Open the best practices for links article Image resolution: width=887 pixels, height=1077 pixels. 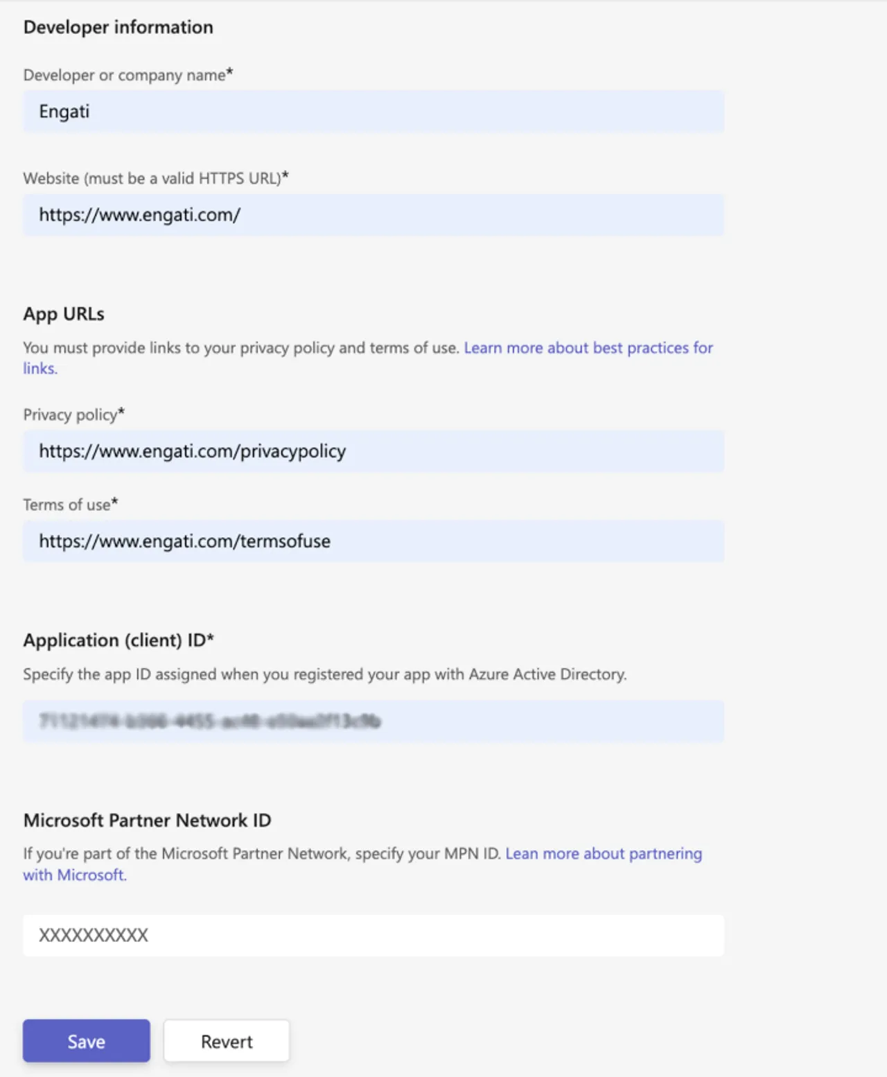click(588, 348)
